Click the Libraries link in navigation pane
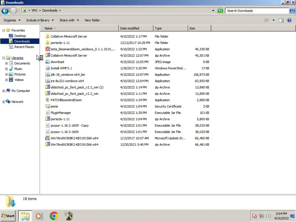The height and width of the screenshot is (222, 296). click(17, 58)
